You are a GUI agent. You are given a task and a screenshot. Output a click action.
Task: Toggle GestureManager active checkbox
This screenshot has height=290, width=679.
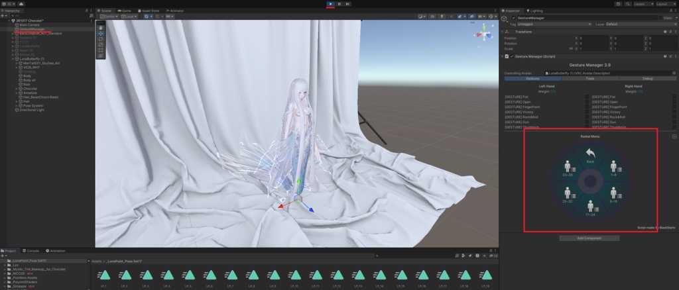tap(514, 18)
